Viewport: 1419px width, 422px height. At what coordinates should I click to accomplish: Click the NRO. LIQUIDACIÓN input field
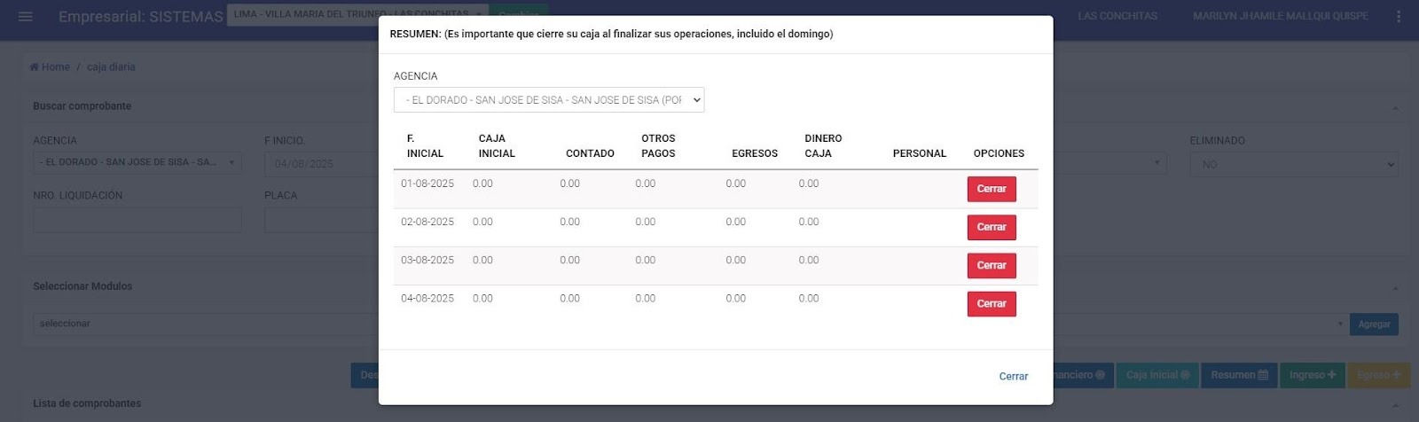(137, 220)
